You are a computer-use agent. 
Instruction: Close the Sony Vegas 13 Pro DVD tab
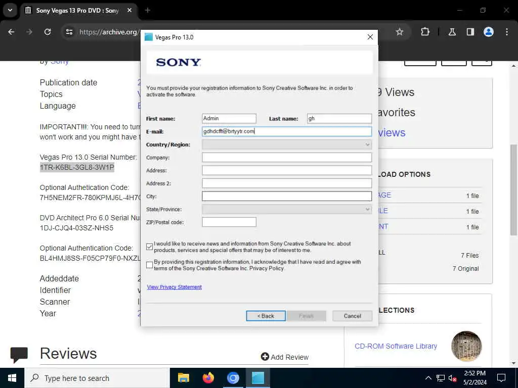coord(129,10)
